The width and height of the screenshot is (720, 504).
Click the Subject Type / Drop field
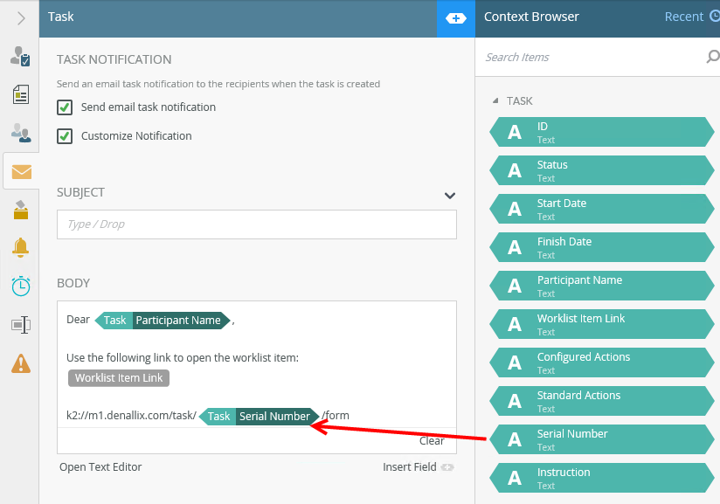click(256, 224)
